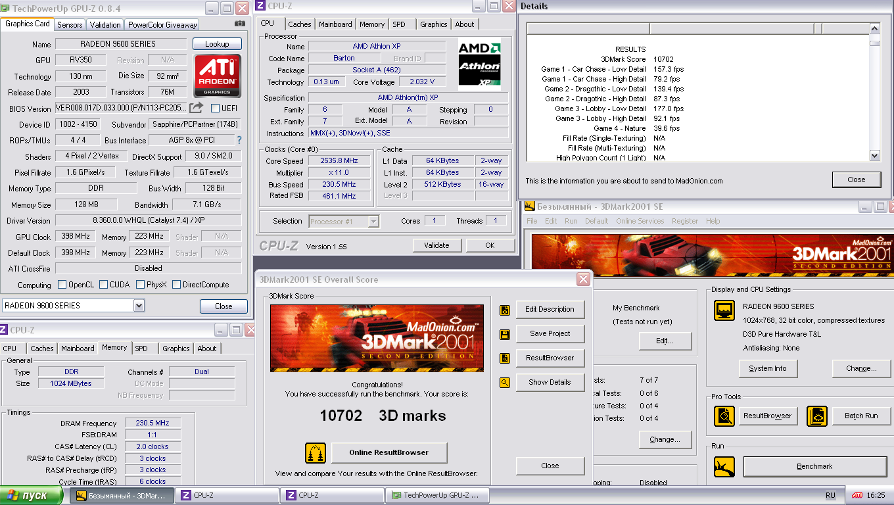Switch to the Sensors tab in GPU-Z

click(x=70, y=25)
